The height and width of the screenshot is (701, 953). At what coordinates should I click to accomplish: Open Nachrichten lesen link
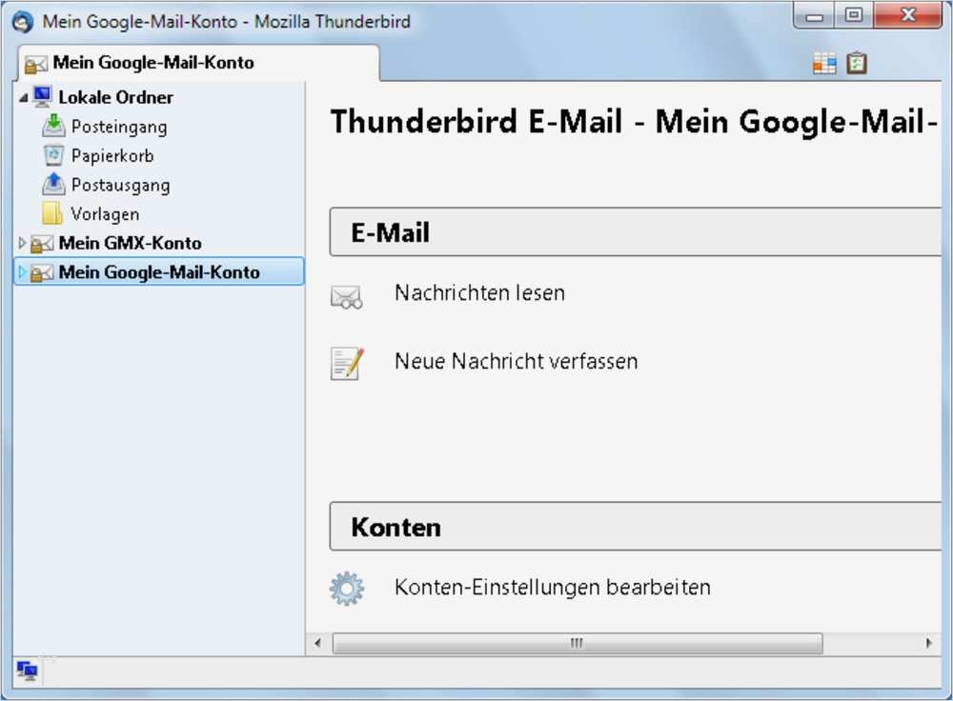(x=479, y=292)
